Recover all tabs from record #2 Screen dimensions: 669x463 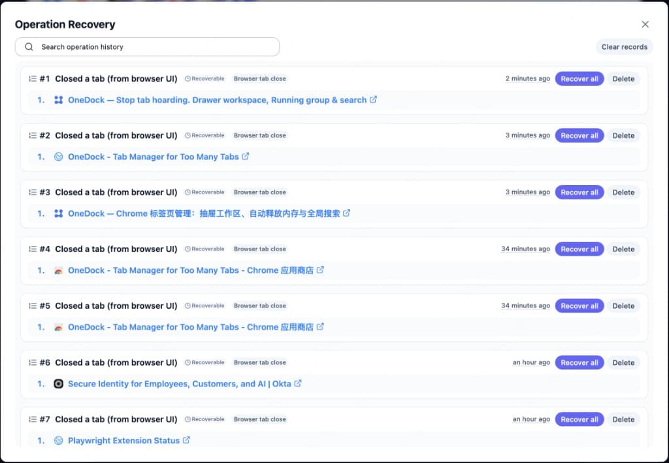(x=579, y=135)
